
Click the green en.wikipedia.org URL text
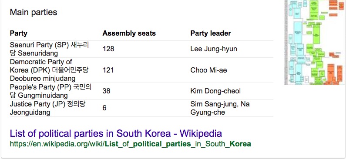tap(131, 144)
